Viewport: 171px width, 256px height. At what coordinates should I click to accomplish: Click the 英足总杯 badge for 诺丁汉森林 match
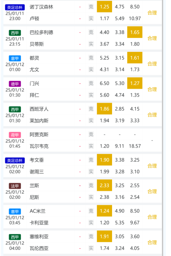pos(15,7)
